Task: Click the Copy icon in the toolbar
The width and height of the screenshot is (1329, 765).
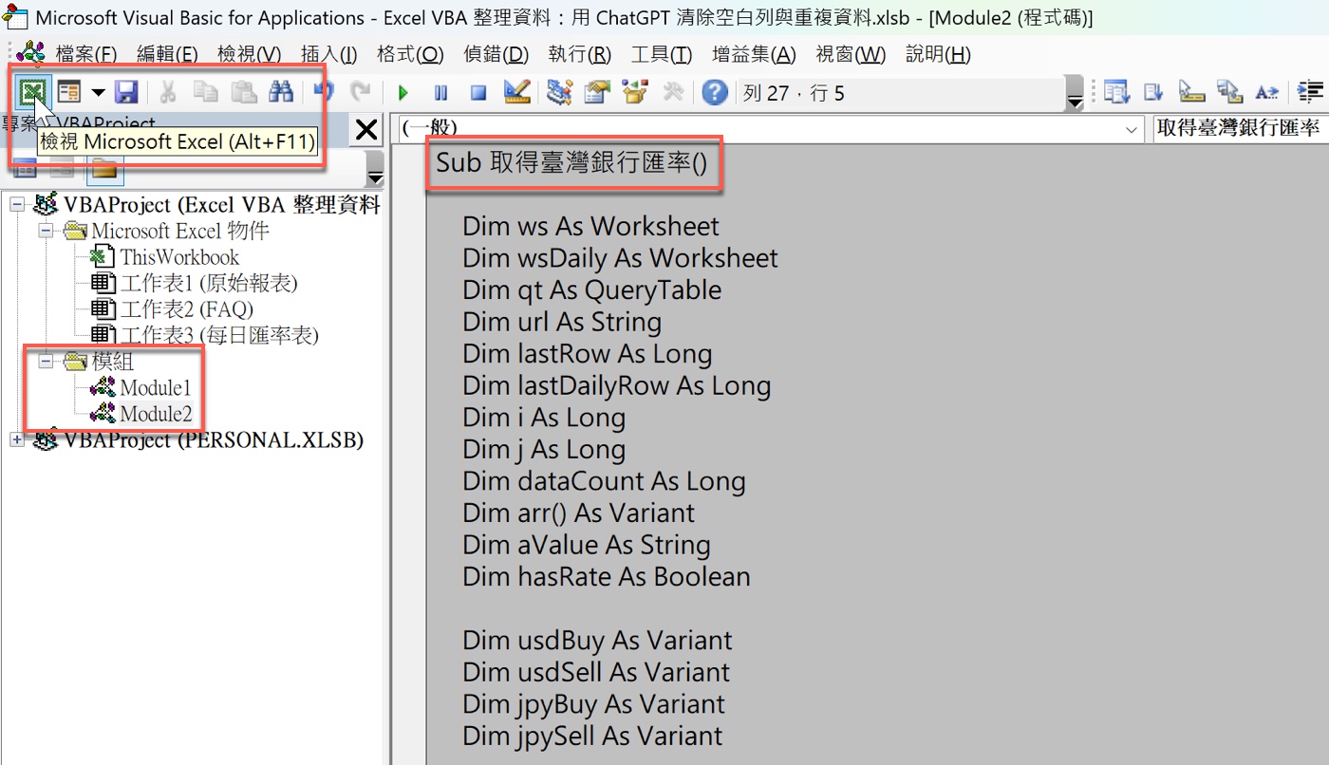Action: pyautogui.click(x=205, y=92)
